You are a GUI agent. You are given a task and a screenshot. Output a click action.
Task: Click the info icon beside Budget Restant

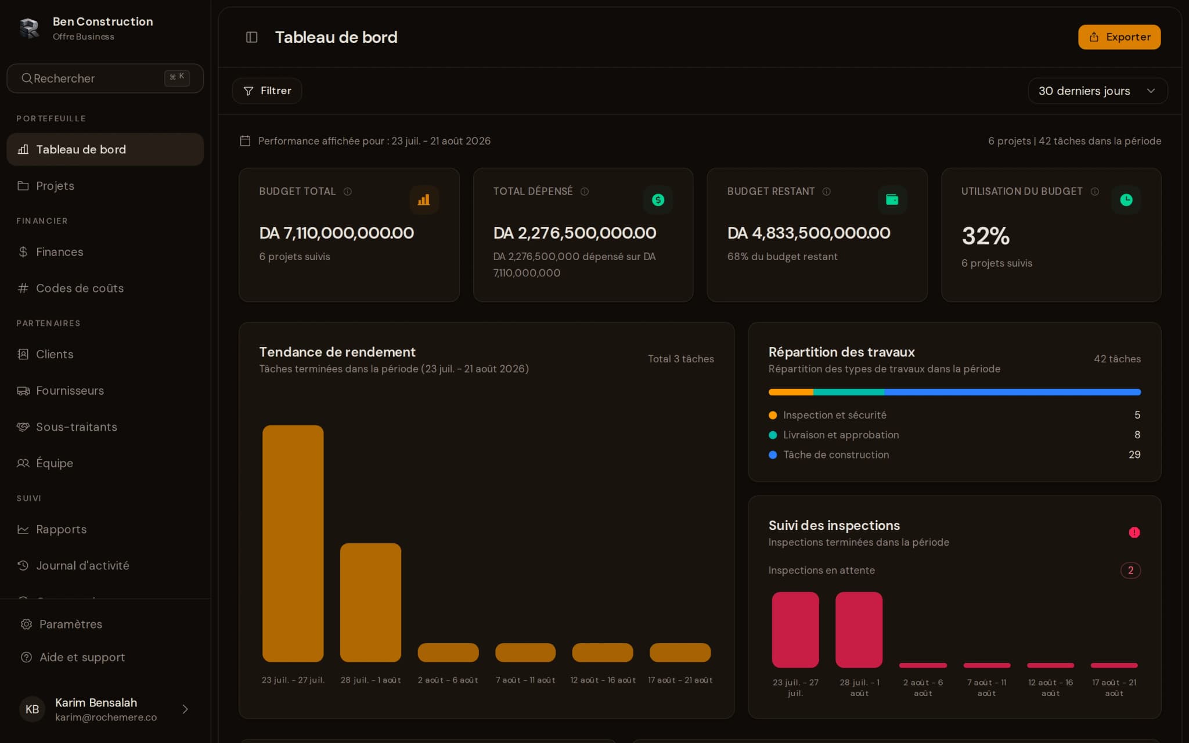click(826, 192)
